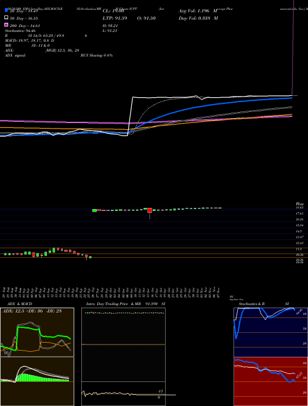The height and width of the screenshot is (406, 308).
Task: Select the '50 Day - 16.35' legend text
Action: click(24, 18)
